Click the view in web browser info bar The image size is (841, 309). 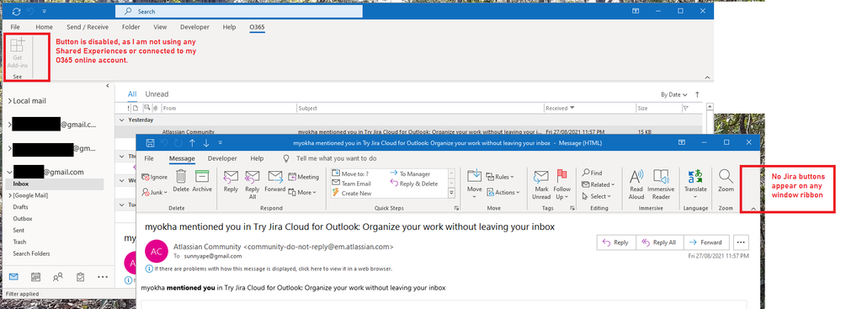(x=273, y=269)
